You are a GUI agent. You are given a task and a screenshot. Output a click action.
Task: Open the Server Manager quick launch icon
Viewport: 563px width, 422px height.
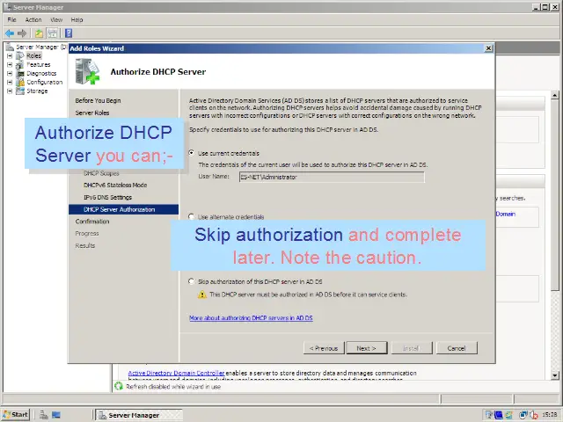click(x=44, y=415)
